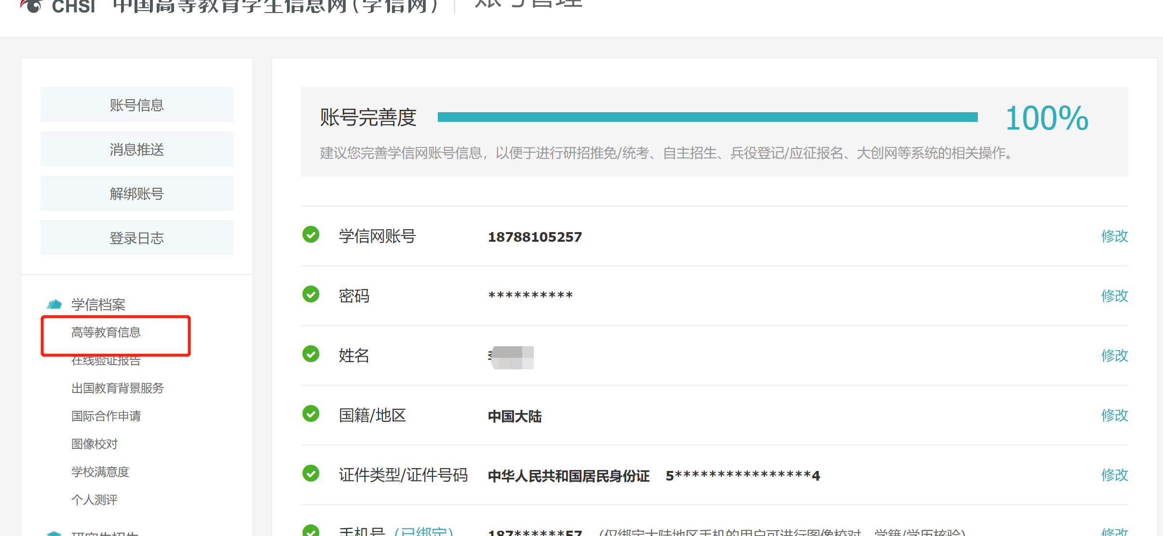
Task: Click the green check icon beside 国籍/地区
Action: point(311,414)
